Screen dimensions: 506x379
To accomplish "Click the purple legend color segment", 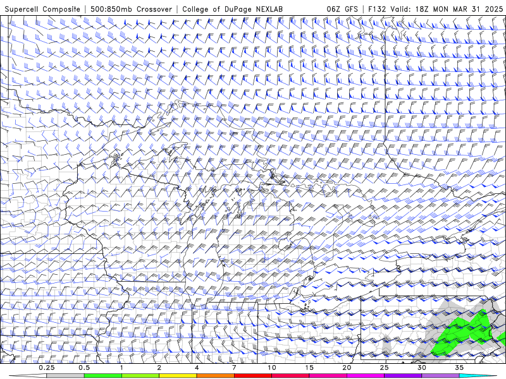I will pyautogui.click(x=403, y=376).
